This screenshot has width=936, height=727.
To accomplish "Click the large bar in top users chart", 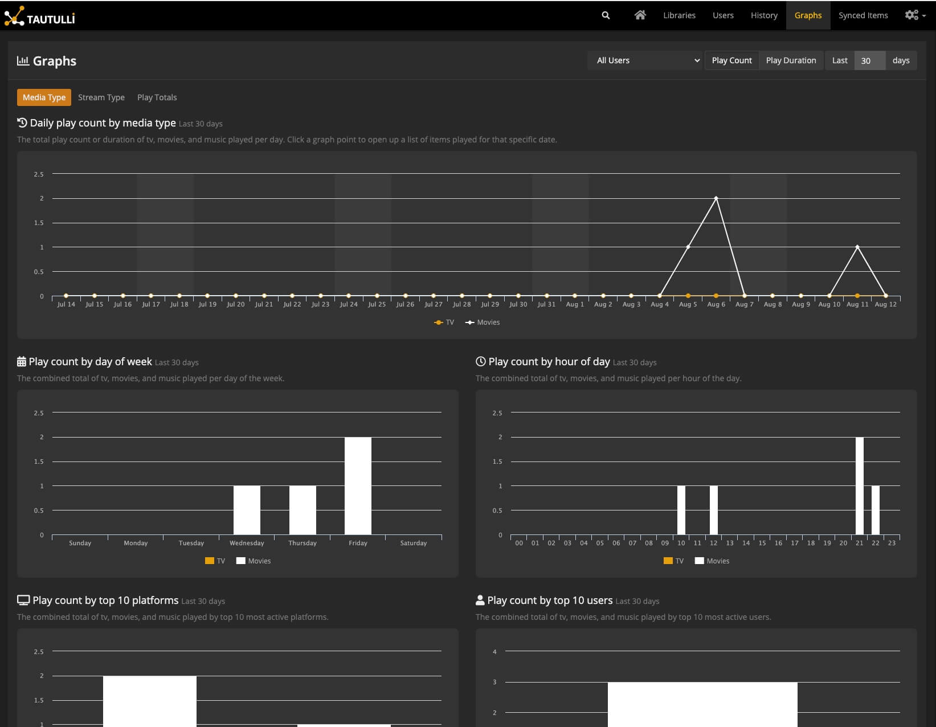I will 702,705.
